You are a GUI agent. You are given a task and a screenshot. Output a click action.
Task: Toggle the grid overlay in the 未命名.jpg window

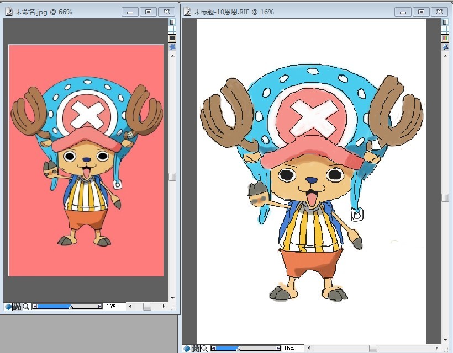[x=172, y=30]
